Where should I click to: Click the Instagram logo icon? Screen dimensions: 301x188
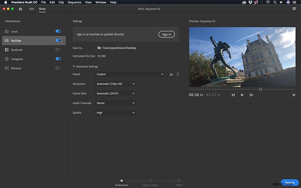coord(6,59)
